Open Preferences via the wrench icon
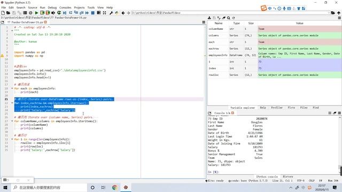The width and height of the screenshot is (342, 192). click(x=111, y=13)
